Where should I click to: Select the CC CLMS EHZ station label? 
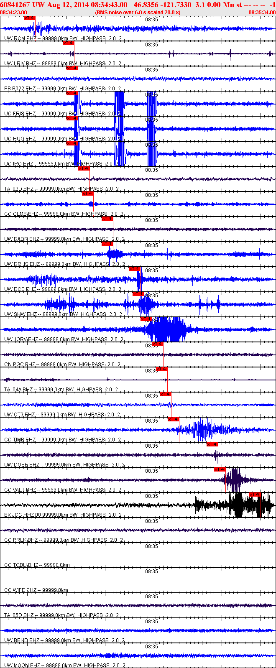click(64, 214)
